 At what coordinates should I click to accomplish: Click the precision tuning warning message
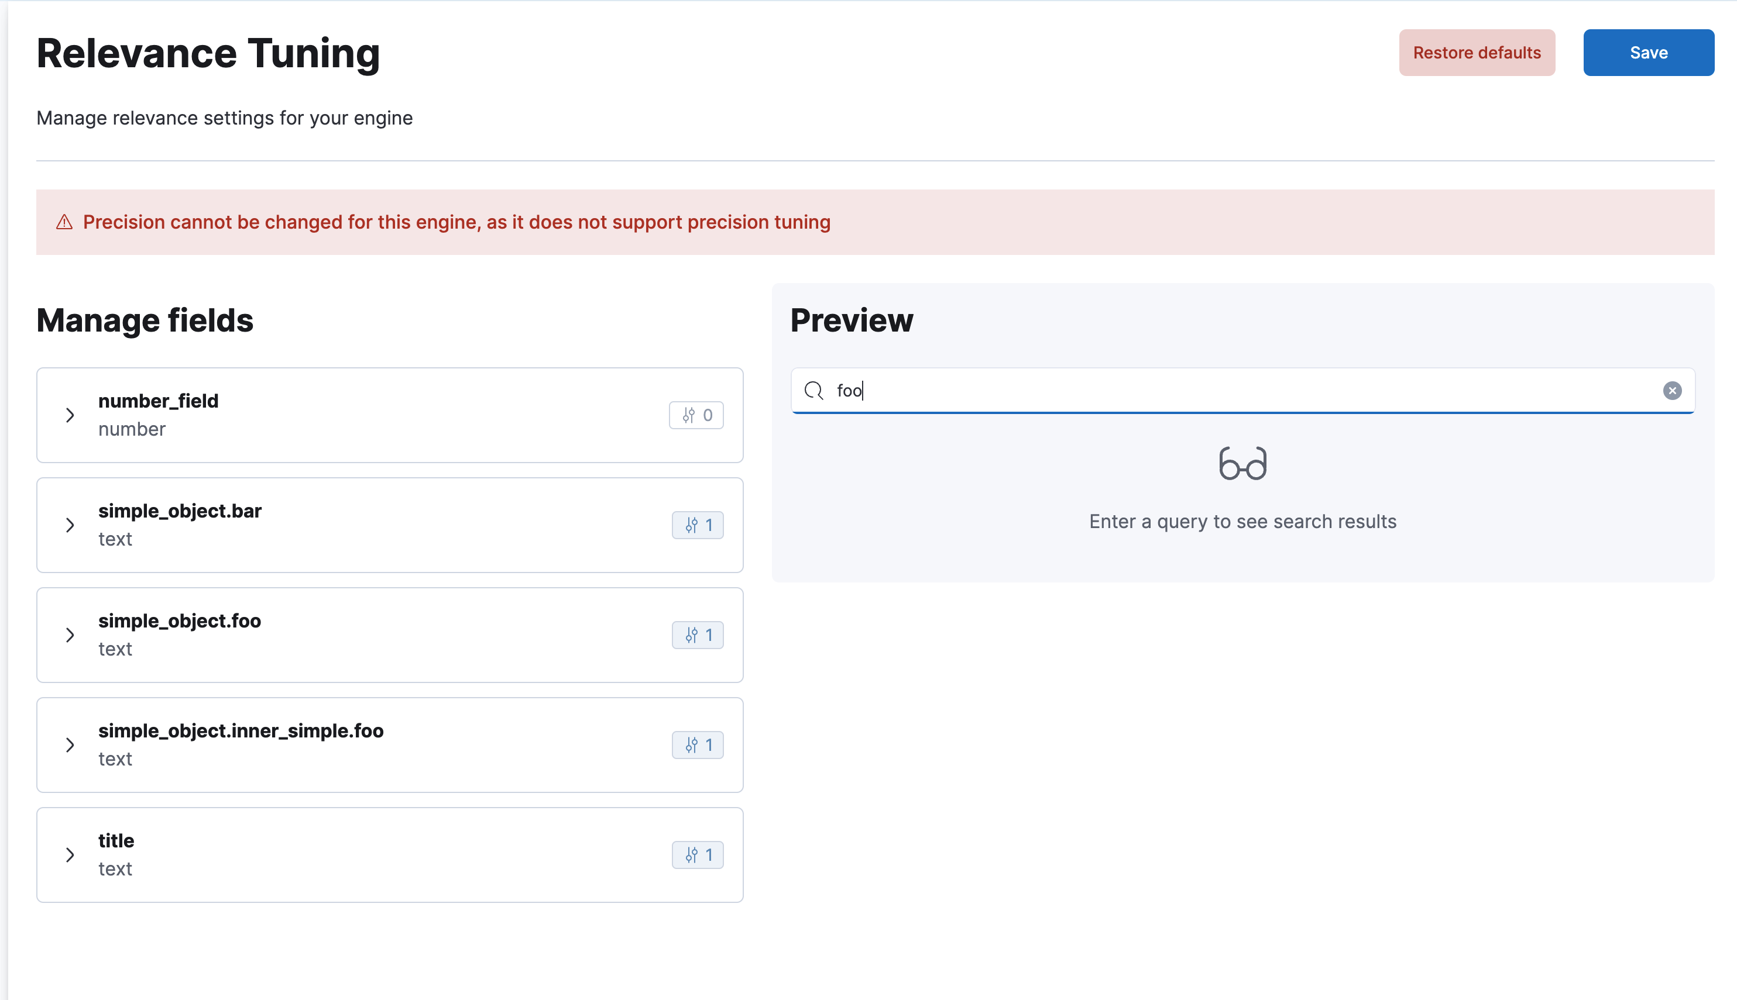pyautogui.click(x=456, y=222)
